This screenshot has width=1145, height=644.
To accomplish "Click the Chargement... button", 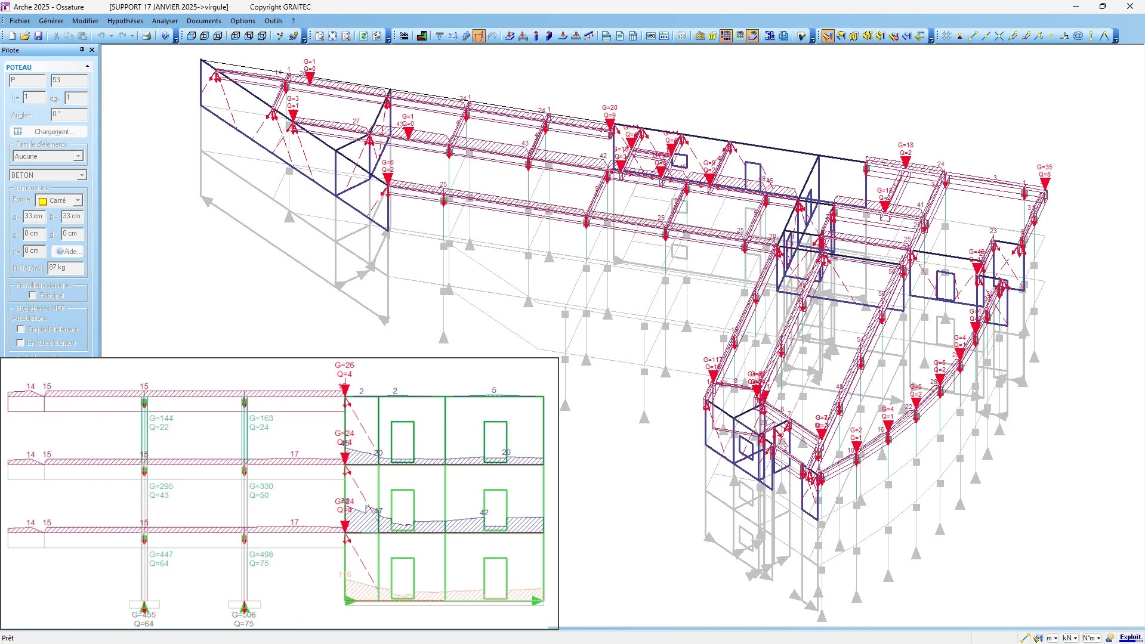I will click(x=48, y=132).
